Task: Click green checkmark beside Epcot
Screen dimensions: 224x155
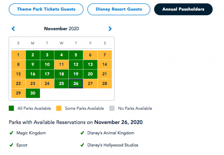Action: (11, 145)
